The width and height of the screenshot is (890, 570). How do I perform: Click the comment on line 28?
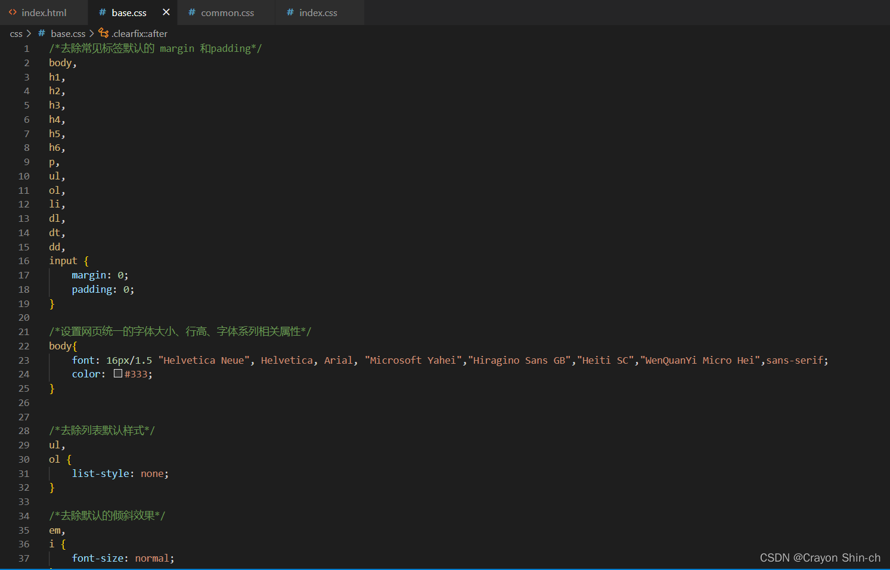pyautogui.click(x=102, y=430)
